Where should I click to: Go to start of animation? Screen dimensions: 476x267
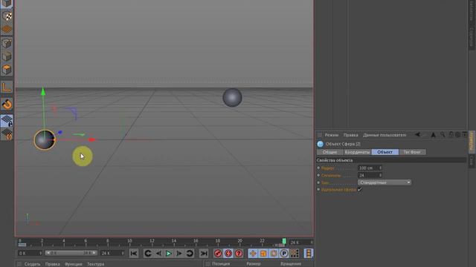[134, 254]
